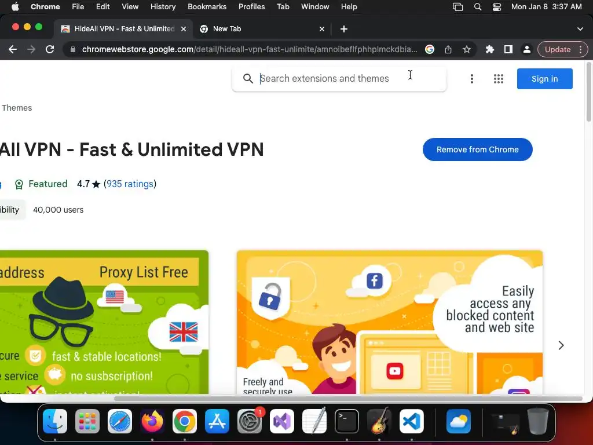Click the magnifier icon in the search box
The width and height of the screenshot is (593, 445).
pos(248,79)
